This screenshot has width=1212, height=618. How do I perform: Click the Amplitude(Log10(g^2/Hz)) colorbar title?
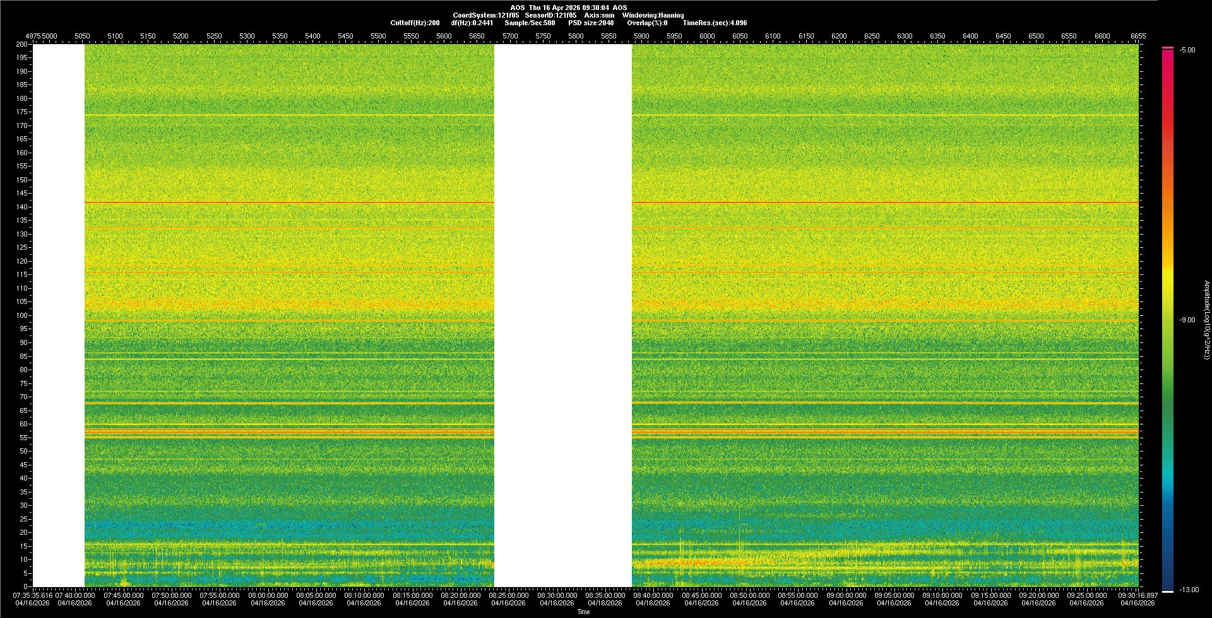(1206, 320)
